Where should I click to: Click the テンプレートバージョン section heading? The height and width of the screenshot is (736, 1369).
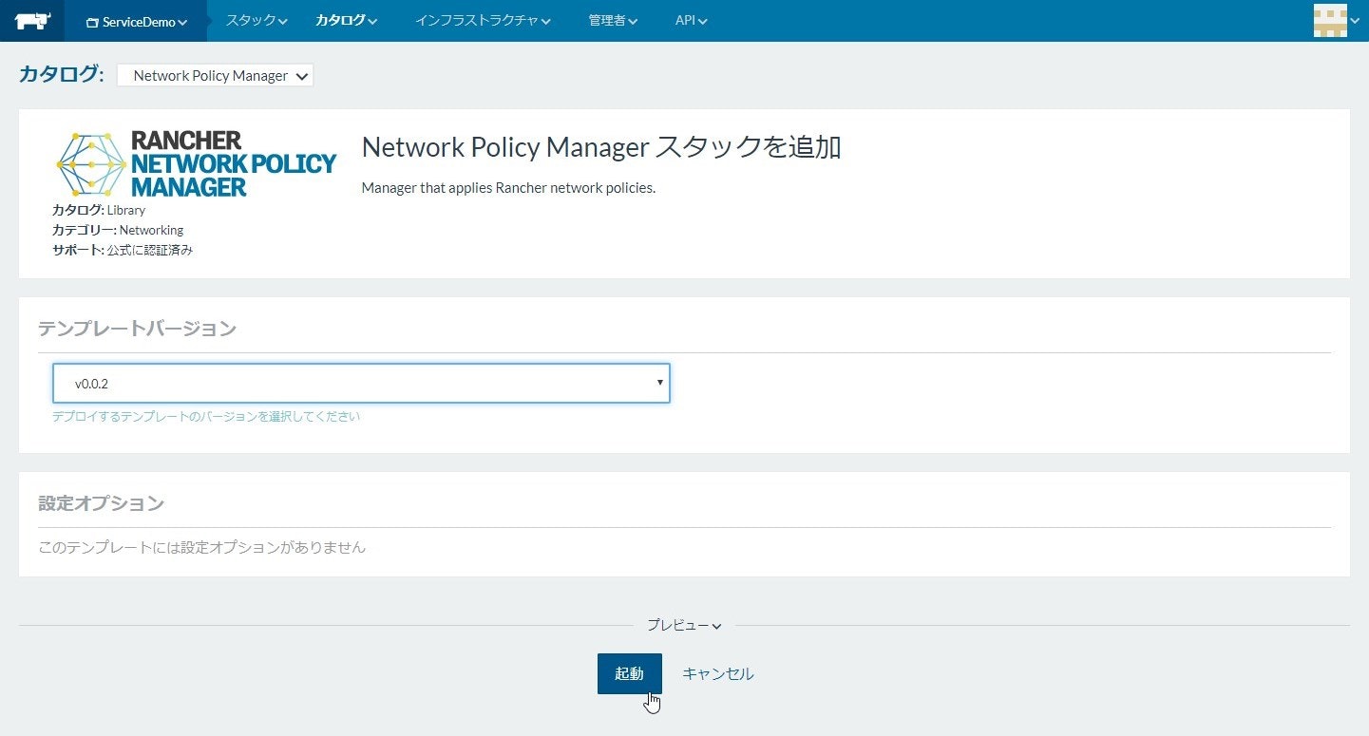click(x=138, y=329)
